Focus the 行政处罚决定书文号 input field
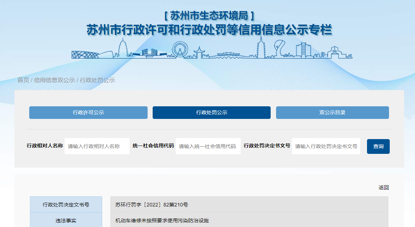The image size is (415, 227). 326,146
